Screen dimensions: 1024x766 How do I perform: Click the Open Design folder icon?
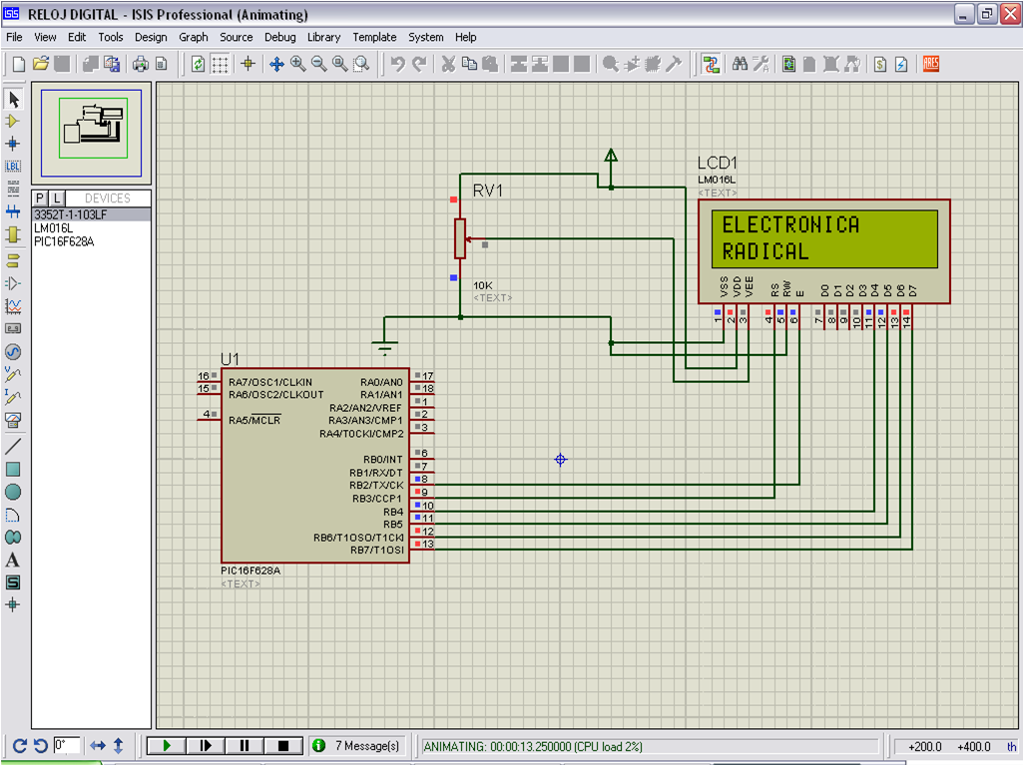pyautogui.click(x=41, y=64)
